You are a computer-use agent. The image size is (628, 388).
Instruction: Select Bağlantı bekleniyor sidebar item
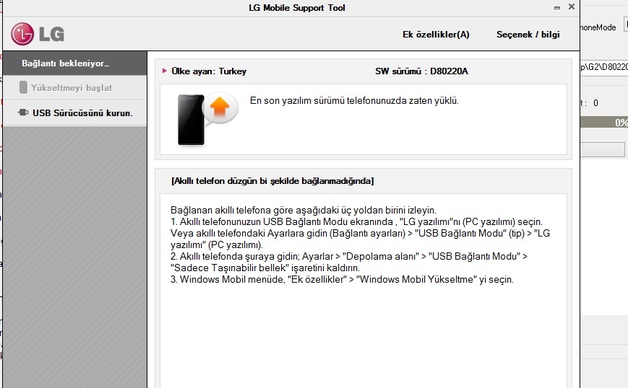[75, 63]
